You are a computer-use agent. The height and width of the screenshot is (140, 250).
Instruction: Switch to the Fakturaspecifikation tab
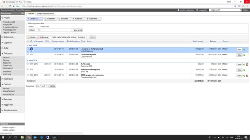pos(45,14)
